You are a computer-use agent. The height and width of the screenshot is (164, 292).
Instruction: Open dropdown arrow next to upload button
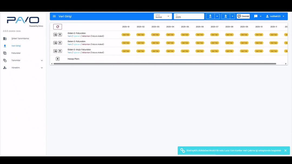pos(233,16)
